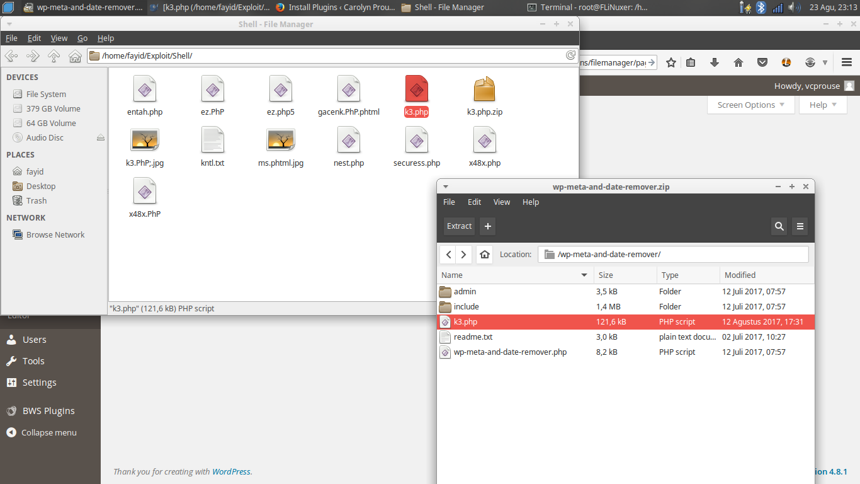Go to archive root with home icon
This screenshot has width=860, height=484.
point(485,255)
